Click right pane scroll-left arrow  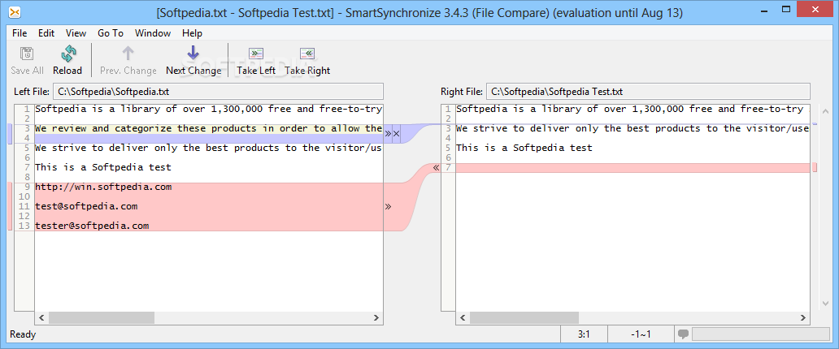coord(463,317)
